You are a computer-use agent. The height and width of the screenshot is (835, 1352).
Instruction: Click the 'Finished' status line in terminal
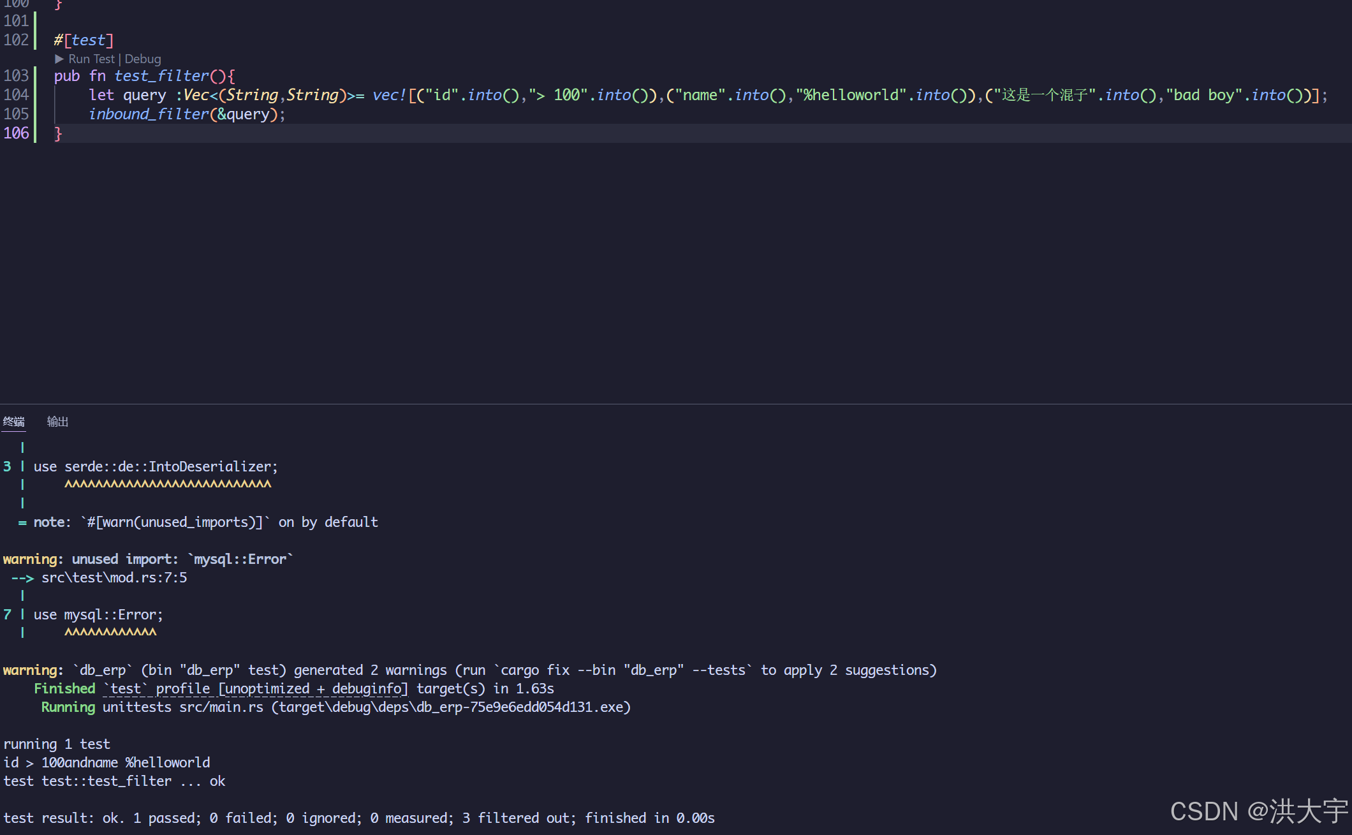click(x=294, y=689)
